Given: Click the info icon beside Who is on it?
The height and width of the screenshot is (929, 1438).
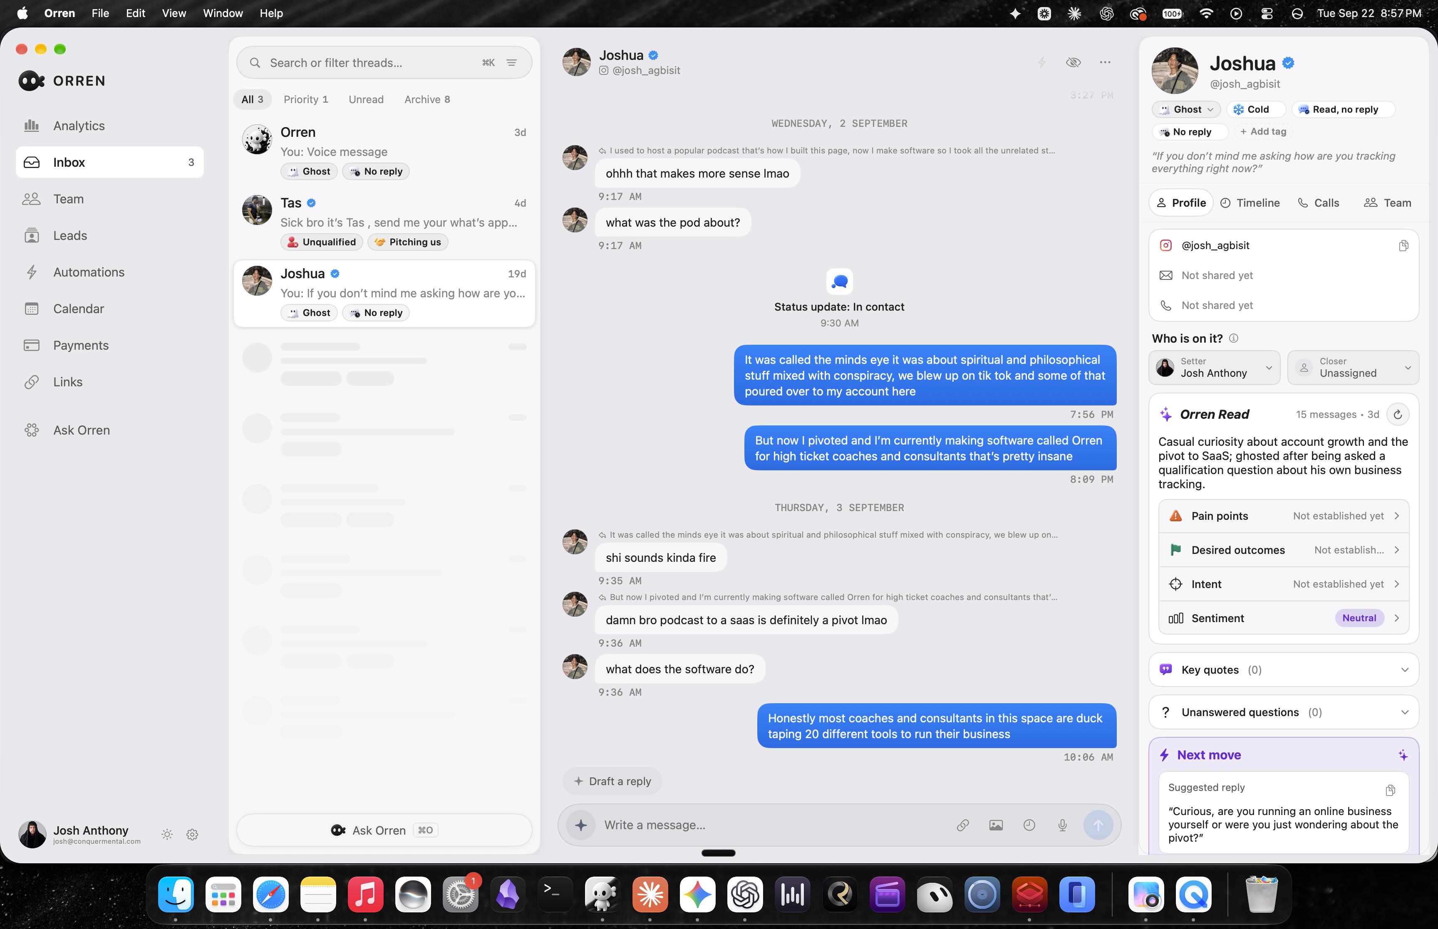Looking at the screenshot, I should pos(1233,338).
